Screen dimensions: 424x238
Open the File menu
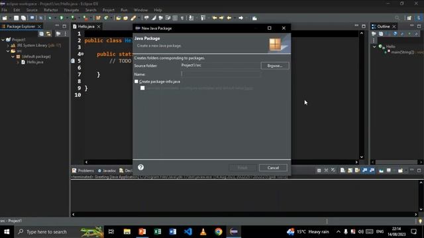point(5,10)
